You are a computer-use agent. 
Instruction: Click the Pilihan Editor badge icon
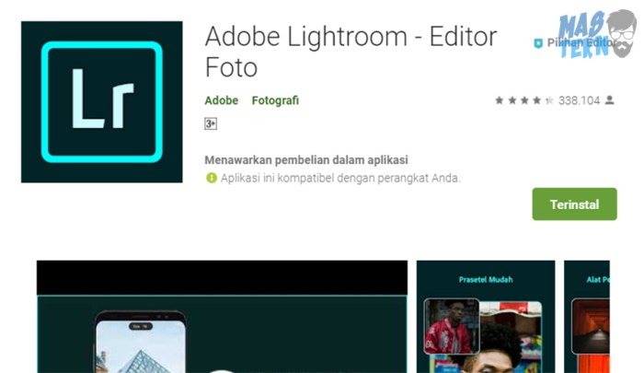(538, 43)
